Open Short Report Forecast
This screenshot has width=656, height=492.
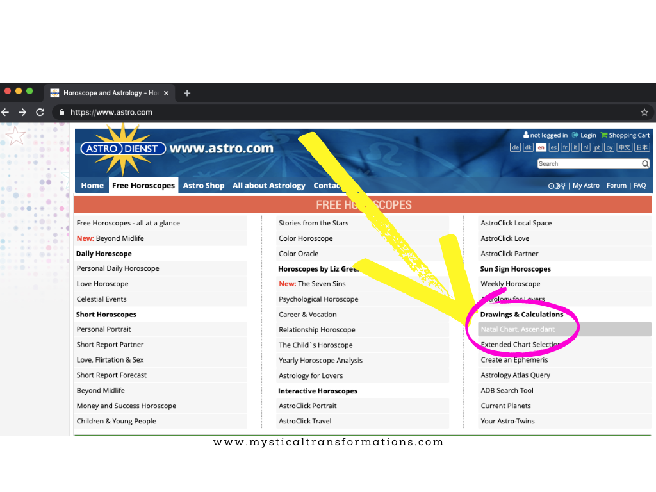click(161, 375)
